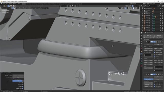Toggle Optimal Display checkbox in Subdivision modifier
This screenshot has width=164, height=92.
point(155,85)
